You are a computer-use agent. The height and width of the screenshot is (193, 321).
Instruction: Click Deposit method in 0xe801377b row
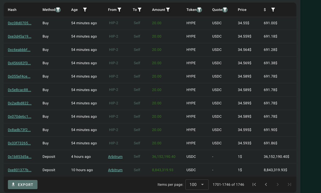pos(49,170)
